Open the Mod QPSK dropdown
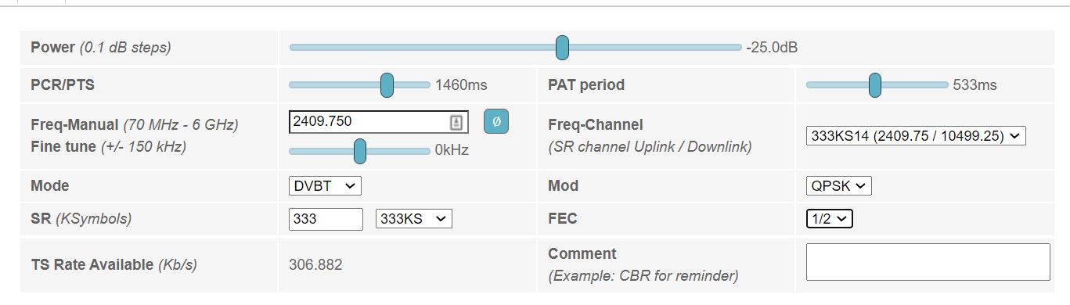The height and width of the screenshot is (305, 1070). point(839,186)
